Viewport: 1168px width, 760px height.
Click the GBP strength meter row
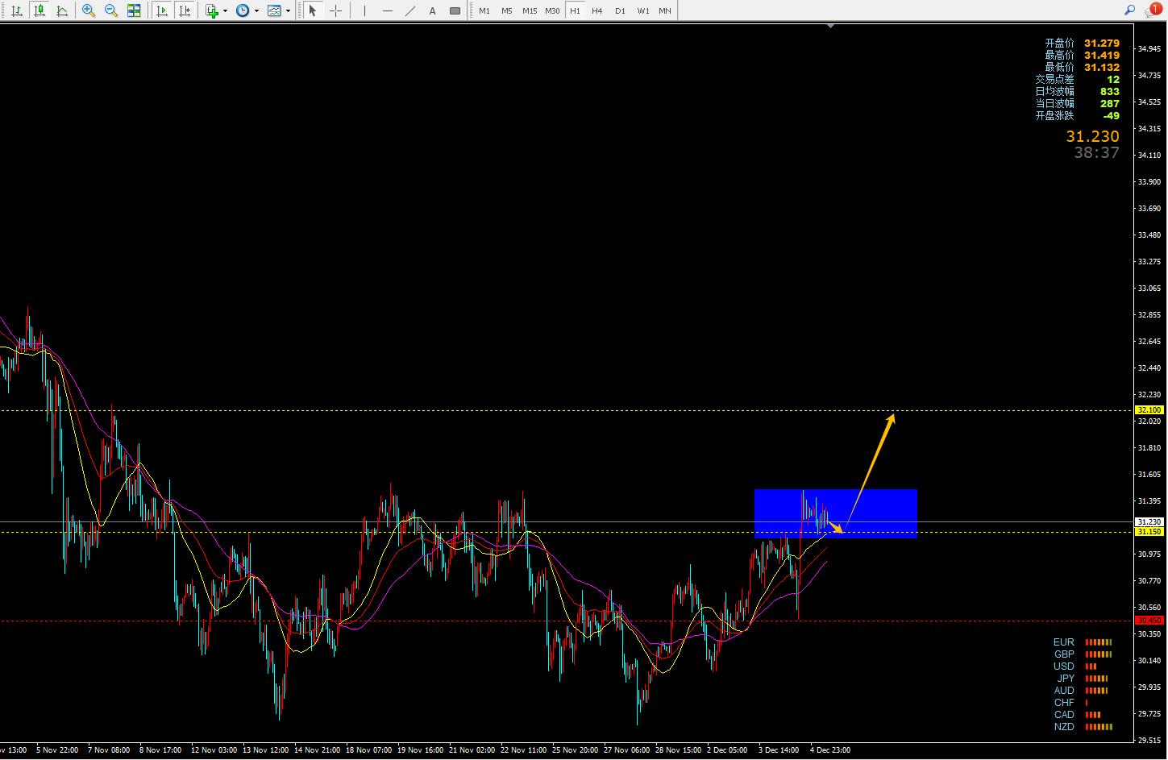point(1083,654)
